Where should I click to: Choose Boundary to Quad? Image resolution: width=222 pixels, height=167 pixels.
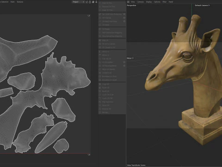pos(112,80)
